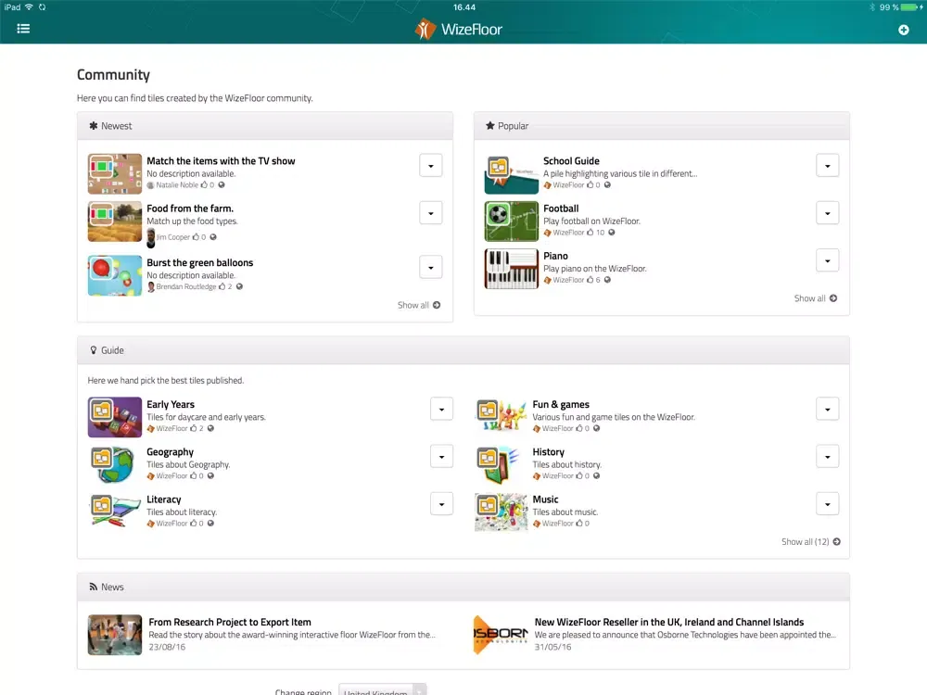Open the Change region selector
927x695 pixels.
pos(382,689)
